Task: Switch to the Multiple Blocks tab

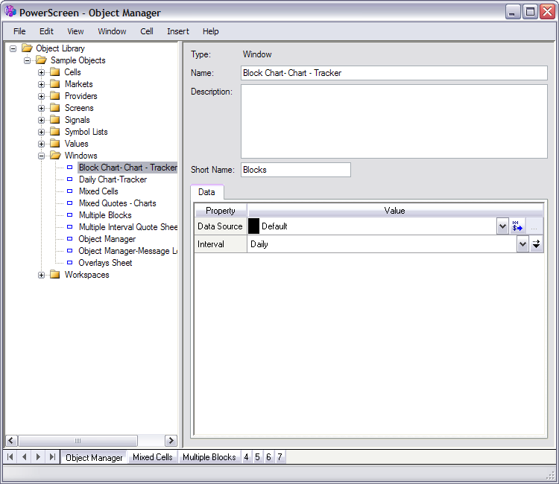Action: tap(209, 457)
